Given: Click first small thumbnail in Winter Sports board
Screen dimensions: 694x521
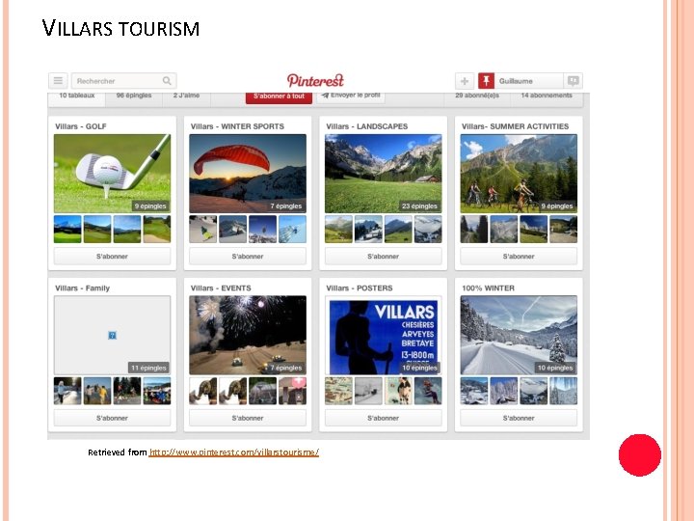Looking at the screenshot, I should point(202,229).
